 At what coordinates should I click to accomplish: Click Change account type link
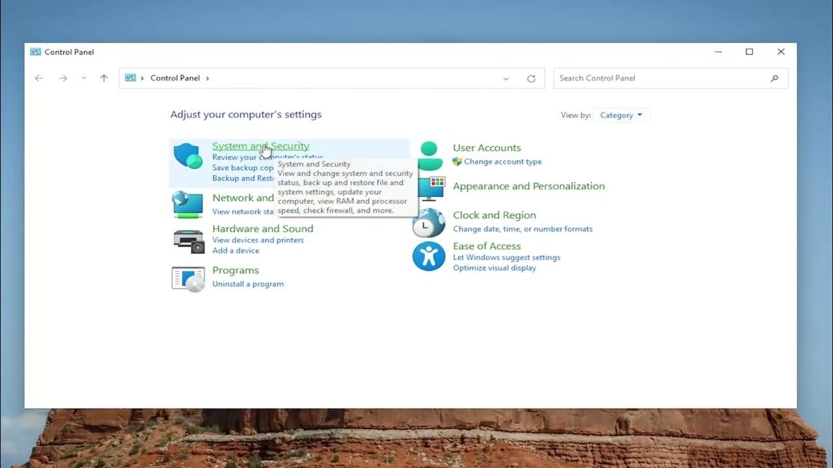503,162
